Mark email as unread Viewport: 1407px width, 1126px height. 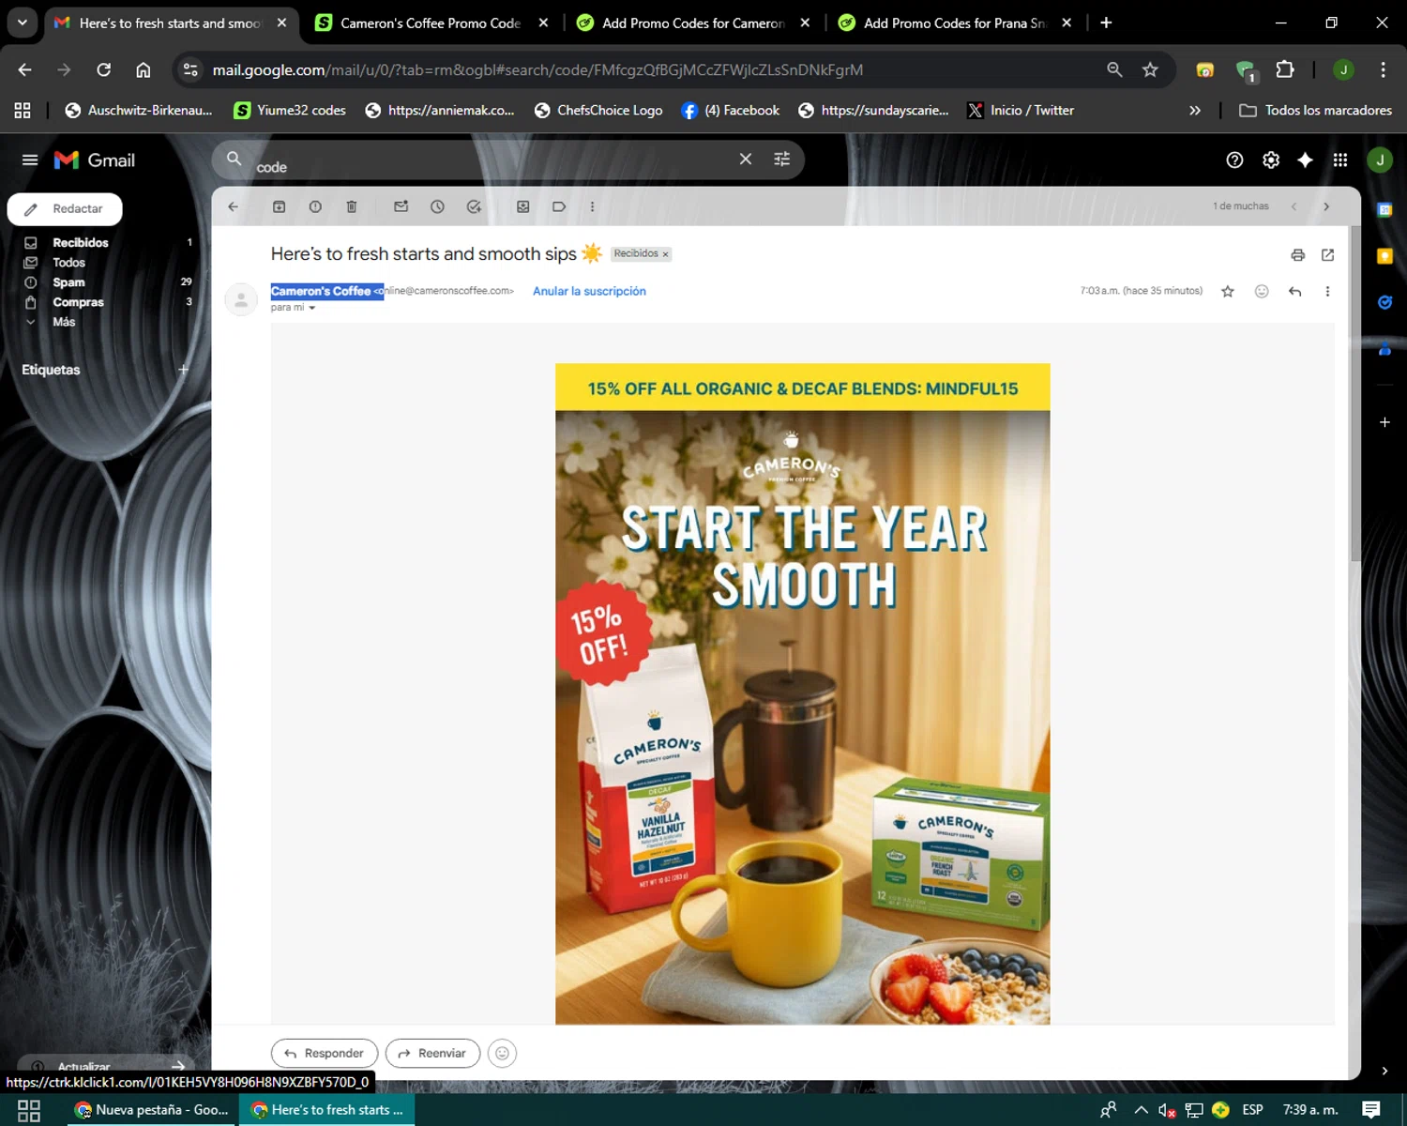click(x=401, y=206)
